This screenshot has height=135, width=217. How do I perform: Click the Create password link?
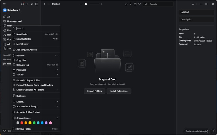pos(197,44)
